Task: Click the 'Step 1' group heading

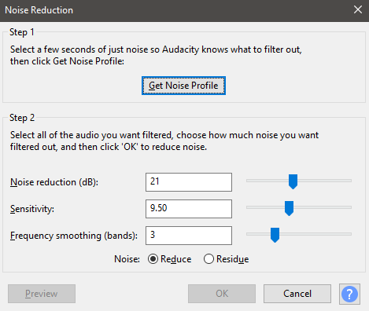Action: point(22,32)
